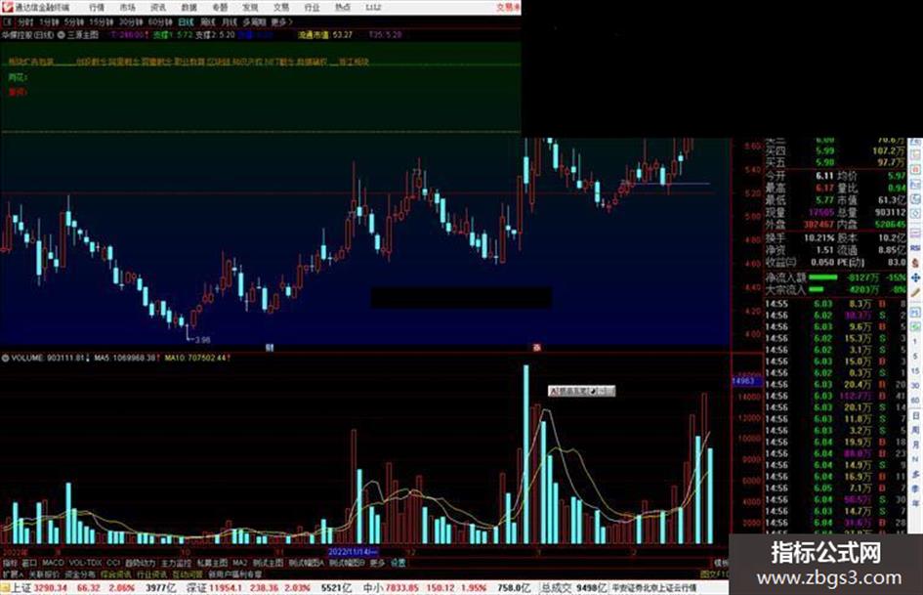Switch to the 分时 period
The image size is (923, 595).
[x=25, y=21]
